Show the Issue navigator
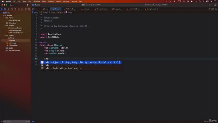Screen dimensions: 218x123 click(15, 9)
